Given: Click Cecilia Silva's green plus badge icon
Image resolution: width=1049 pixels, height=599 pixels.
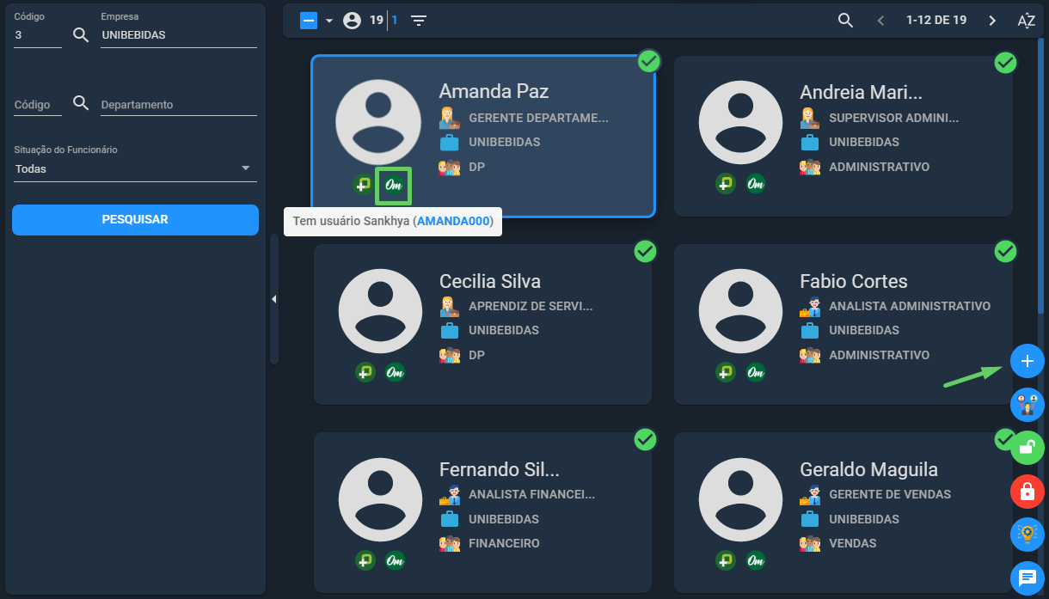Looking at the screenshot, I should [x=365, y=372].
